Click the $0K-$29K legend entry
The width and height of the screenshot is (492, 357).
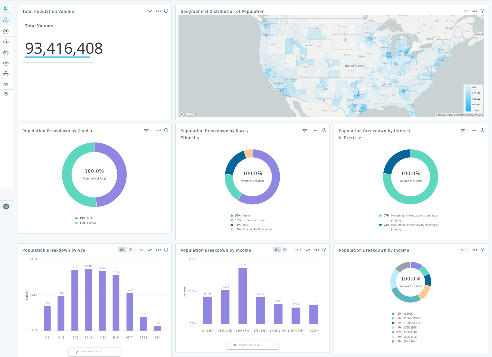[403, 341]
